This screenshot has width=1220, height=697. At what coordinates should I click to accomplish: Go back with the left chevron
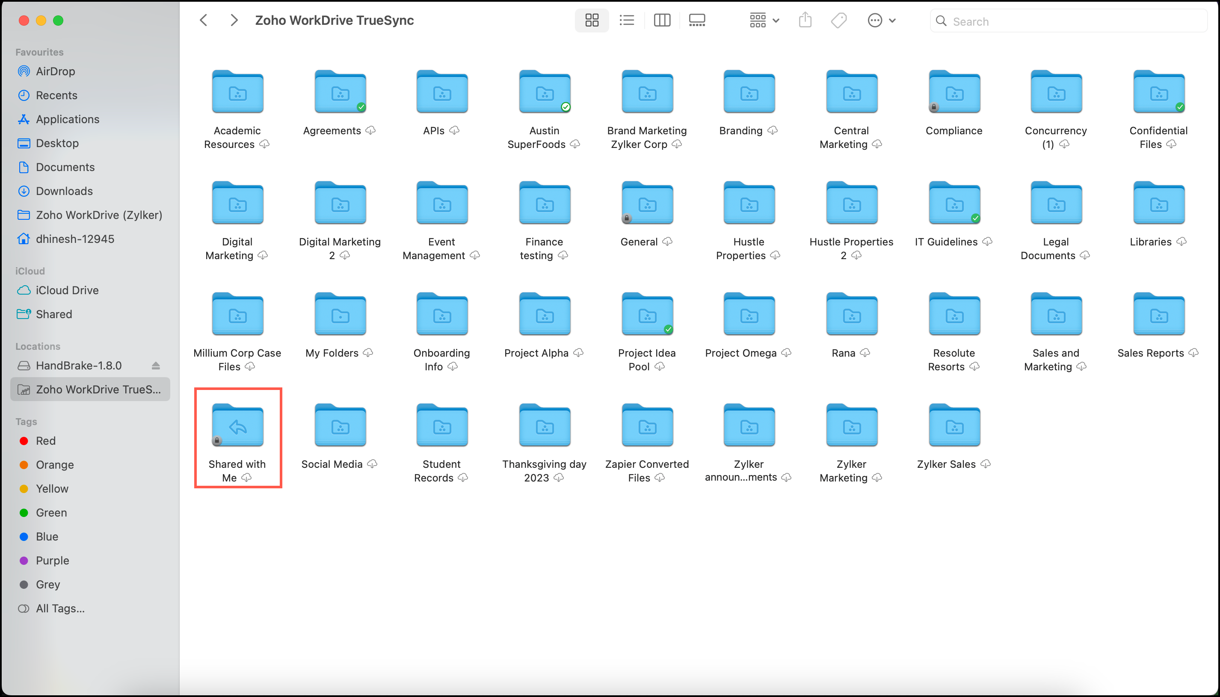(204, 21)
